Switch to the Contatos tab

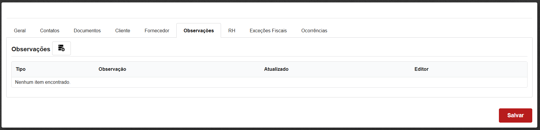click(x=50, y=31)
